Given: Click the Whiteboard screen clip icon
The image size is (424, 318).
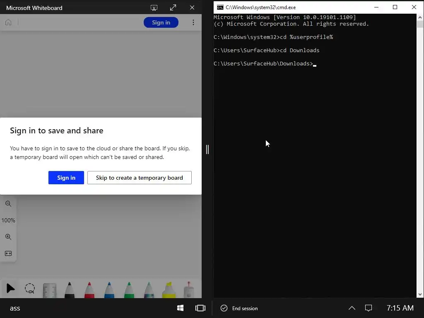Looking at the screenshot, I should click(x=154, y=7).
